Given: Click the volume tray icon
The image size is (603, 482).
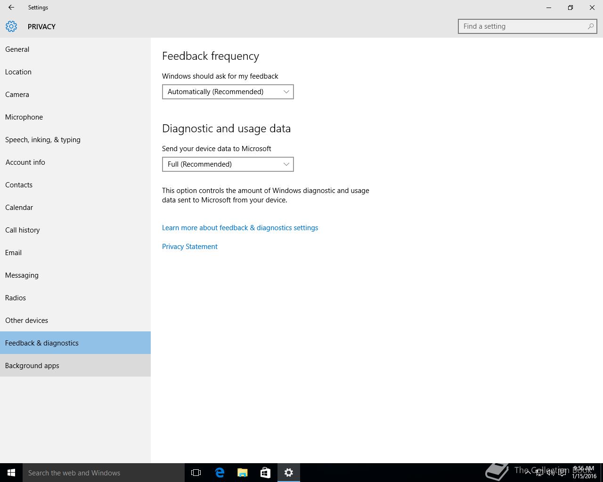Looking at the screenshot, I should tap(551, 473).
